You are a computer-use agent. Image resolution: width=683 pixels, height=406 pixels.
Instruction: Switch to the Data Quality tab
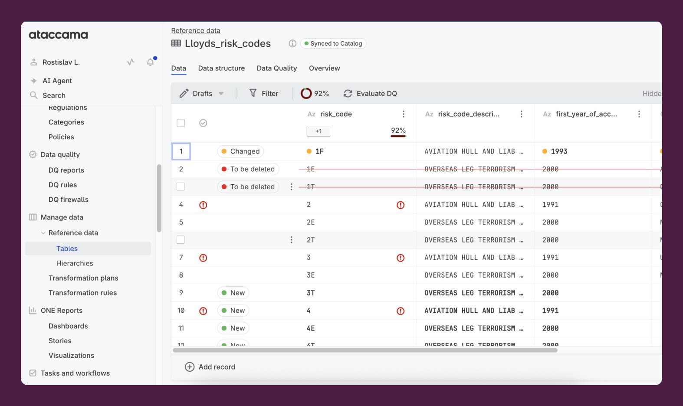pos(277,68)
